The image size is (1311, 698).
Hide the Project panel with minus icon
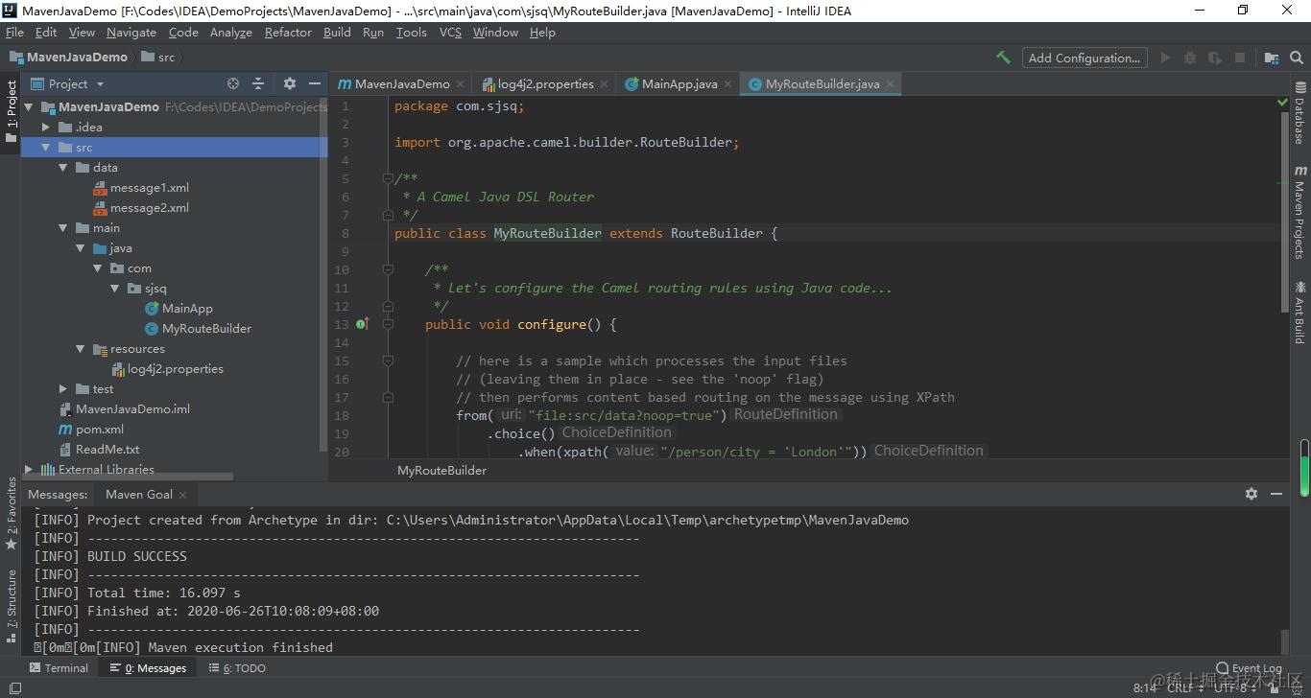point(315,83)
